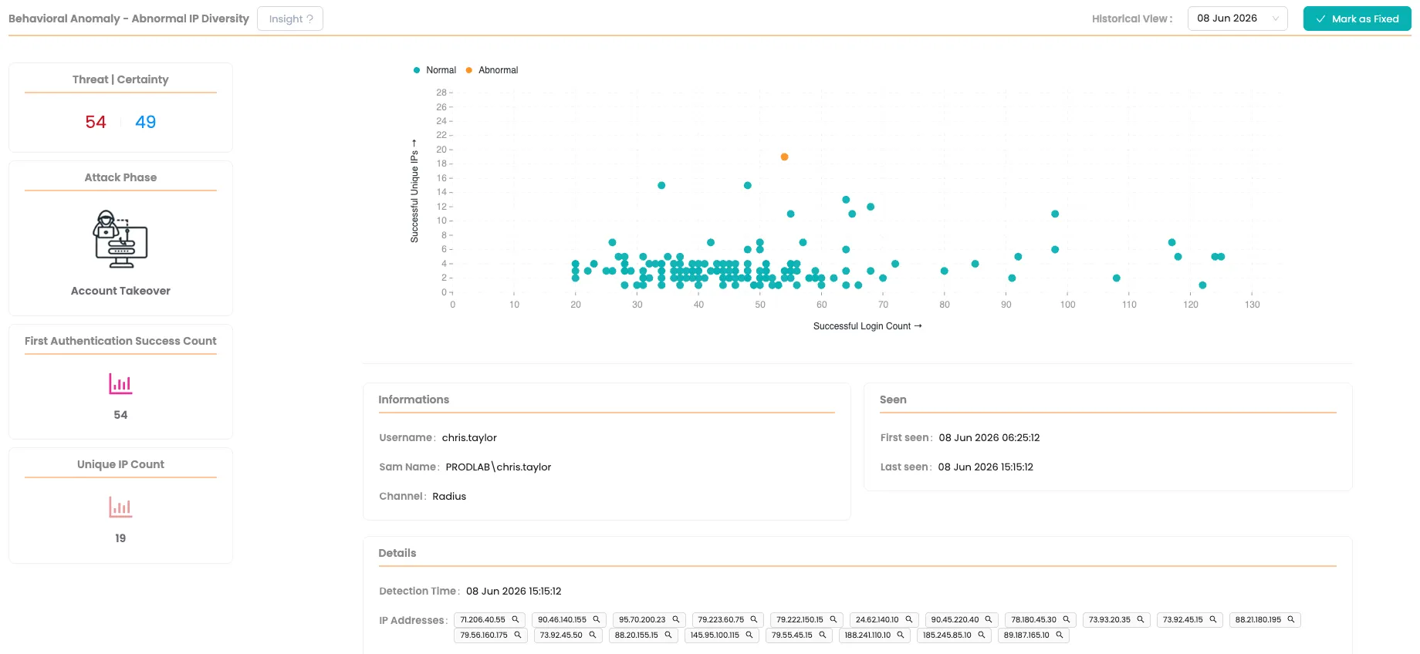Click the search icon next to 79.223.60.75

[754, 619]
